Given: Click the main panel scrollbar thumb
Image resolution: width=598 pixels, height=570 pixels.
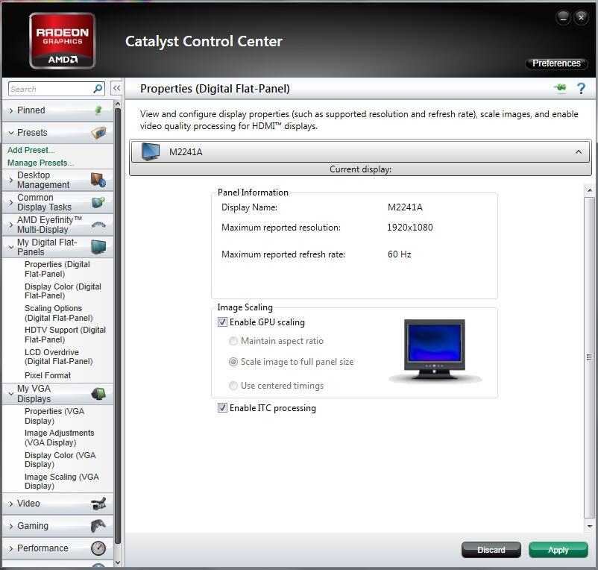Looking at the screenshot, I should [x=590, y=357].
